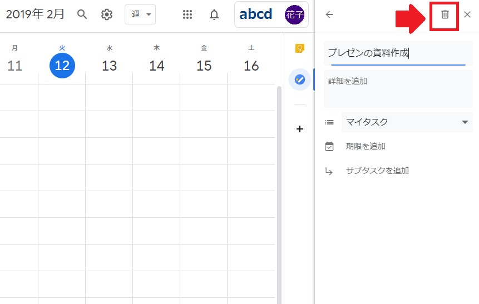Viewport: 479px width, 304px height.
Task: Click サブタスクを追加 to add subtask
Action: click(x=377, y=171)
